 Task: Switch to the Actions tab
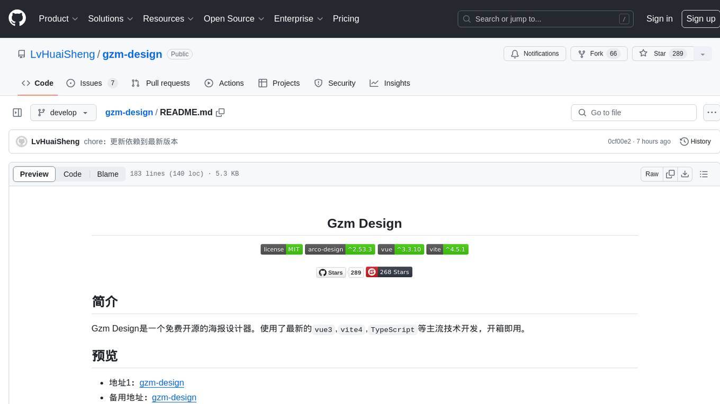pos(224,83)
